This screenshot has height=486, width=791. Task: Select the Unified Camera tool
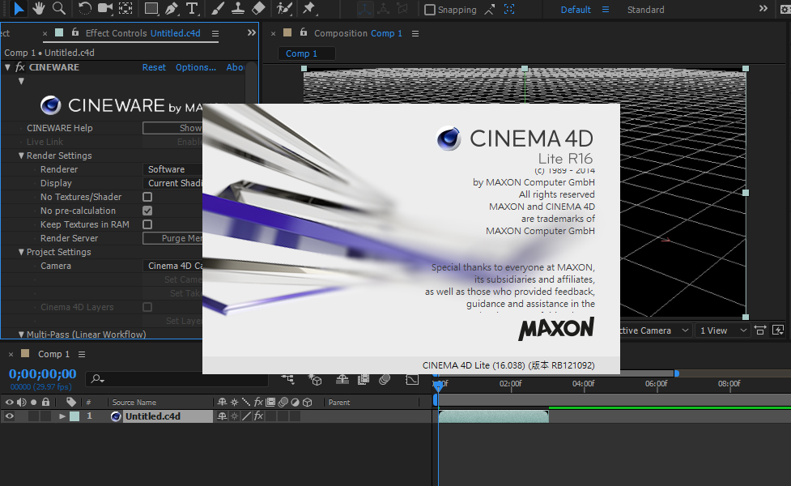tap(105, 9)
